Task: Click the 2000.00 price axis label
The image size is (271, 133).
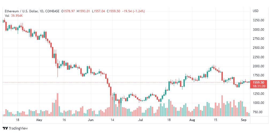Action: [x=258, y=66]
